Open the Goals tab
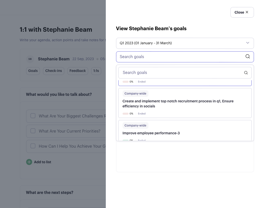 point(33,71)
